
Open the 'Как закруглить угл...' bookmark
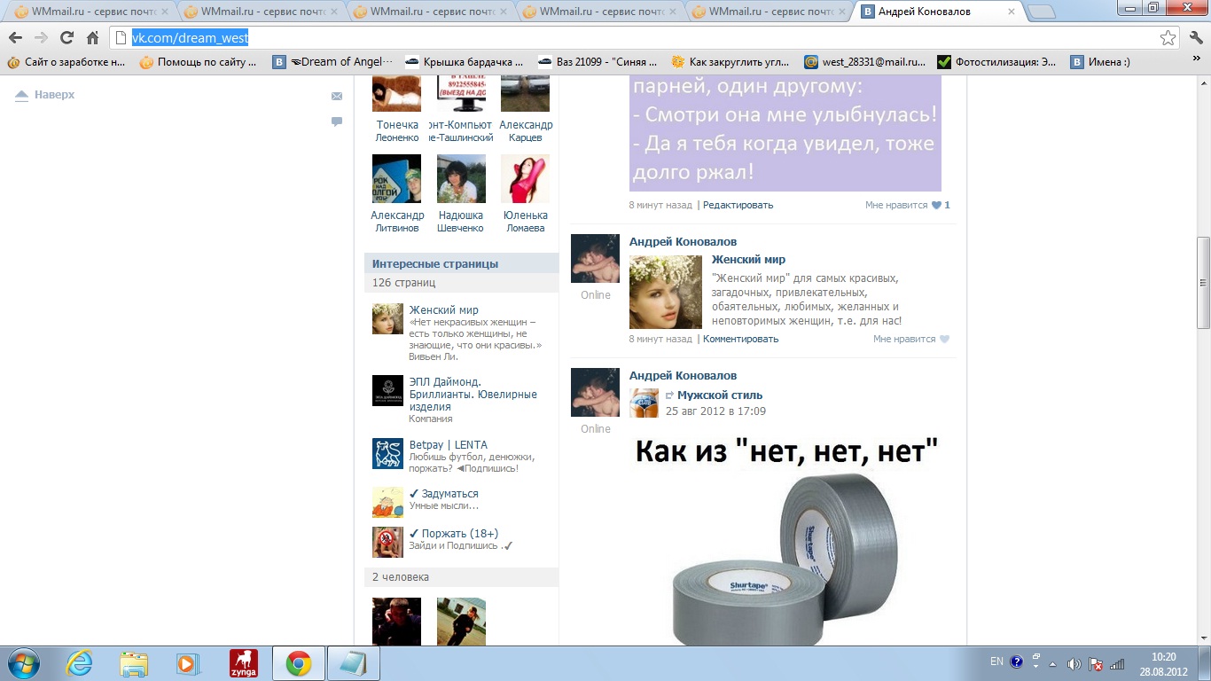(731, 62)
